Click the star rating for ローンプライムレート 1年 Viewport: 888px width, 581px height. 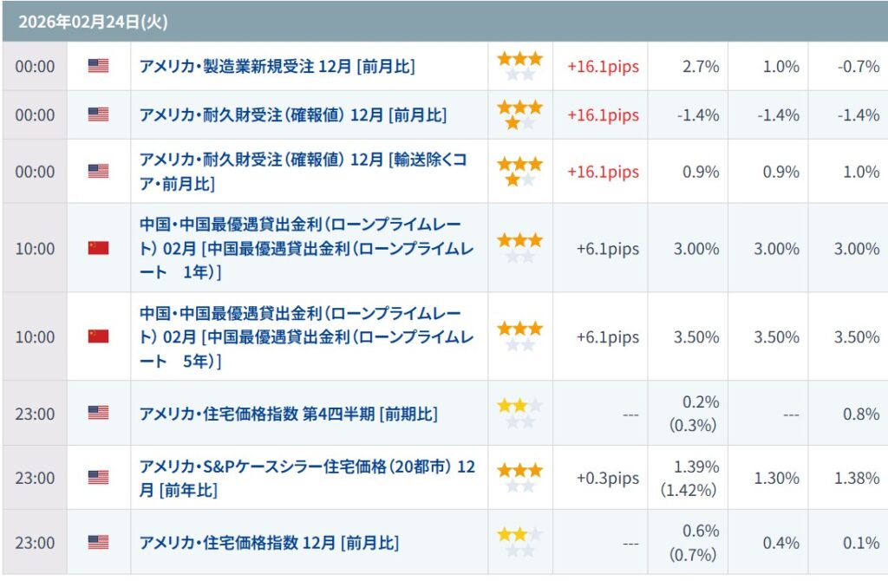[519, 248]
